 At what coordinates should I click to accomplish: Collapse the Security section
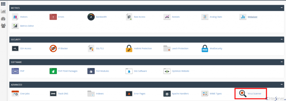point(282,39)
